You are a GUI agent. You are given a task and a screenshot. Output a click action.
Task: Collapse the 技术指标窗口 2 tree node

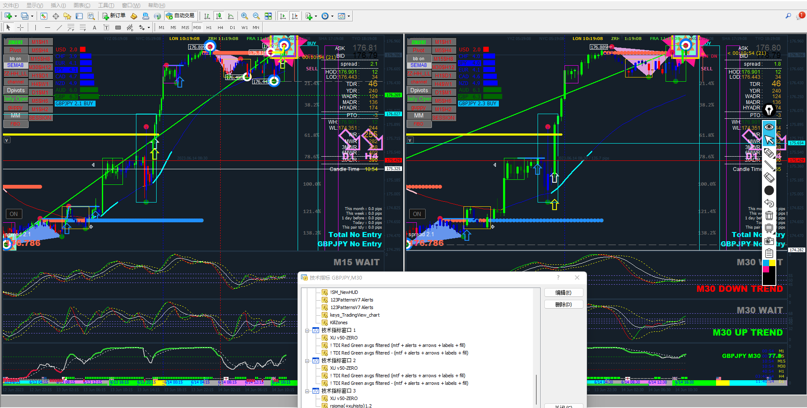[x=307, y=361]
